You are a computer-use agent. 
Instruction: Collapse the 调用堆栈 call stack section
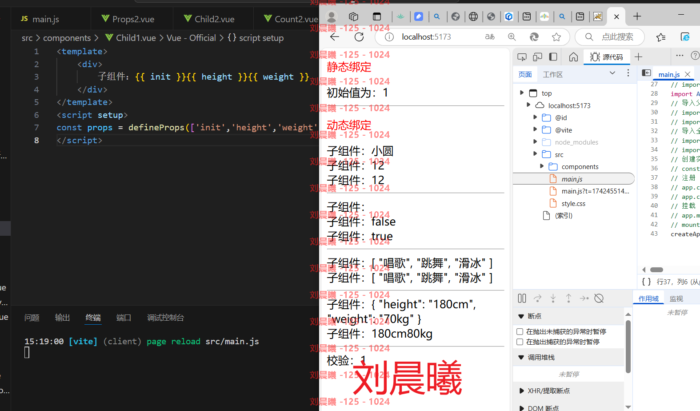click(x=521, y=358)
